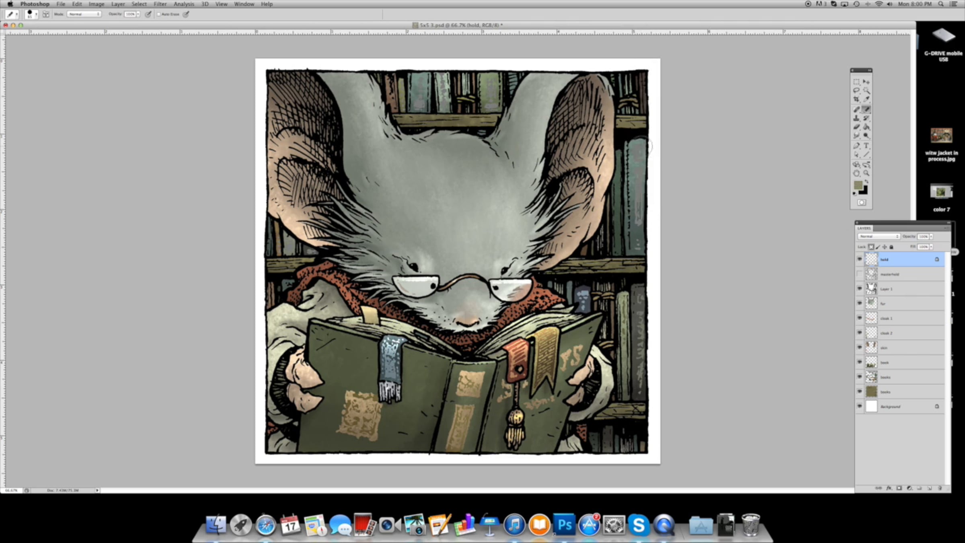
Task: Hide the Background layer
Action: point(860,407)
